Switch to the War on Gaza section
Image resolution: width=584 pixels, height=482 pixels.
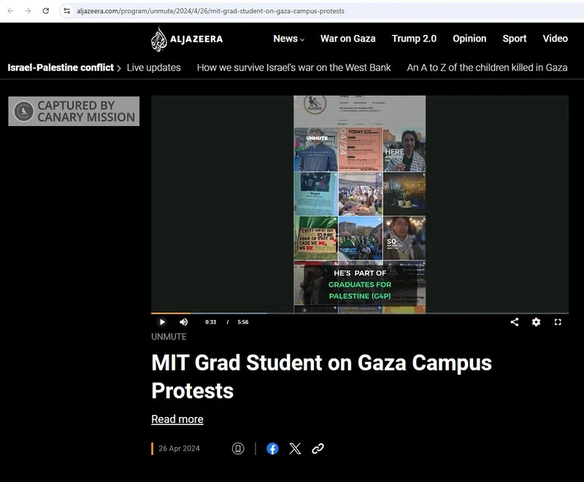click(x=348, y=39)
